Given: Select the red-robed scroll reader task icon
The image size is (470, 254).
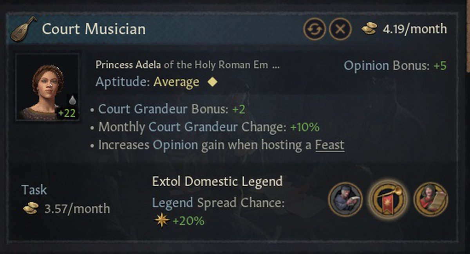Looking at the screenshot, I should coord(430,200).
